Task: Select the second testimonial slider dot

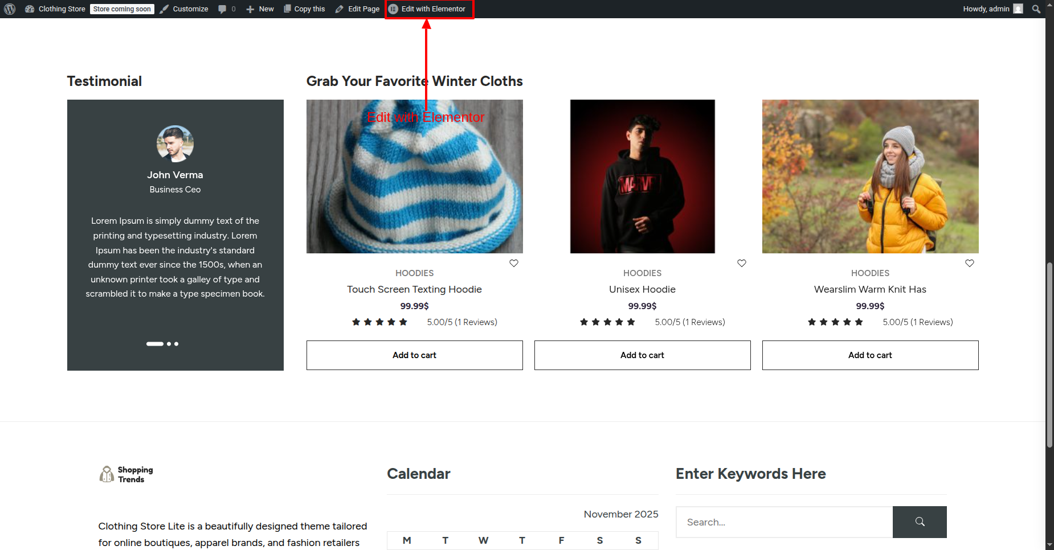Action: (x=169, y=344)
